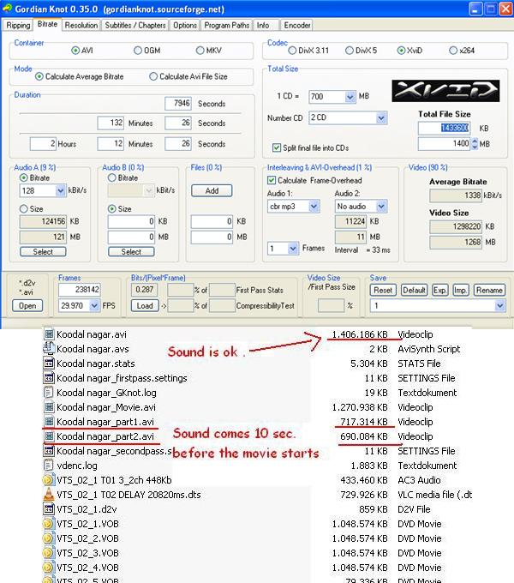514x583 pixels.
Task: Click the VLC cone icon of the dts file
Action: pyautogui.click(x=49, y=494)
